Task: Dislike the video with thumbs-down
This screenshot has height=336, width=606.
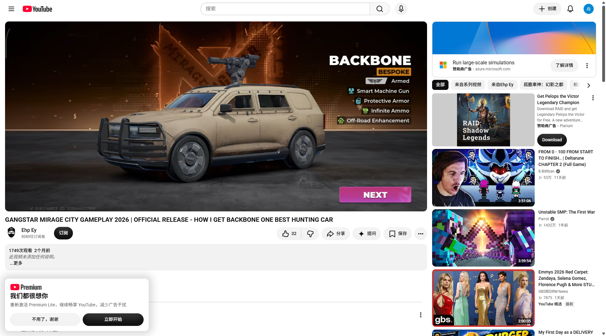Action: click(310, 234)
